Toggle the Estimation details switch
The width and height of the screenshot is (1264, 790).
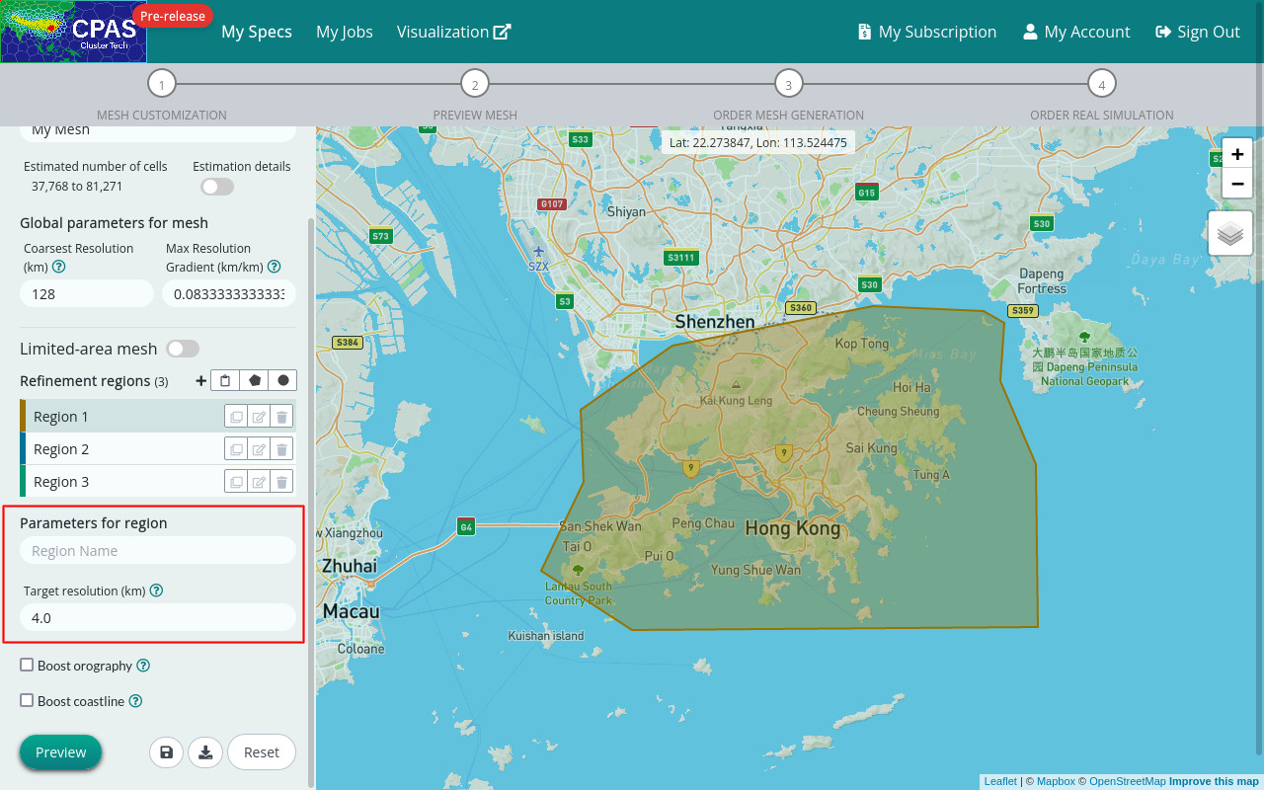[217, 187]
